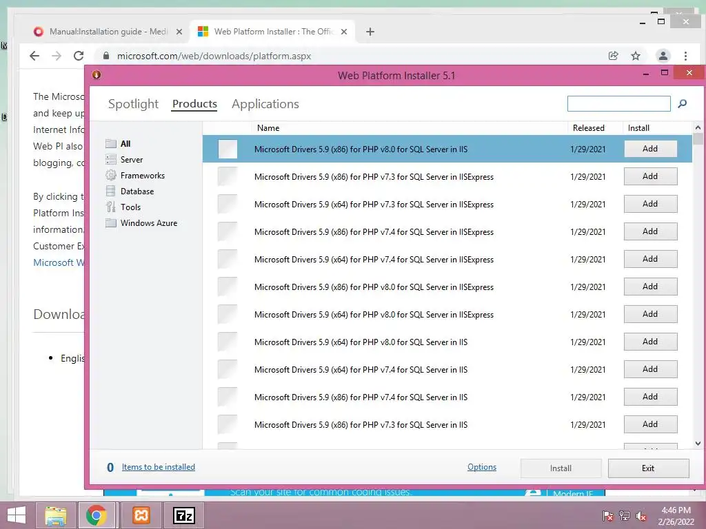The width and height of the screenshot is (706, 529).
Task: Add PHP v8.0 (x86) IISExpress driver
Action: click(650, 287)
